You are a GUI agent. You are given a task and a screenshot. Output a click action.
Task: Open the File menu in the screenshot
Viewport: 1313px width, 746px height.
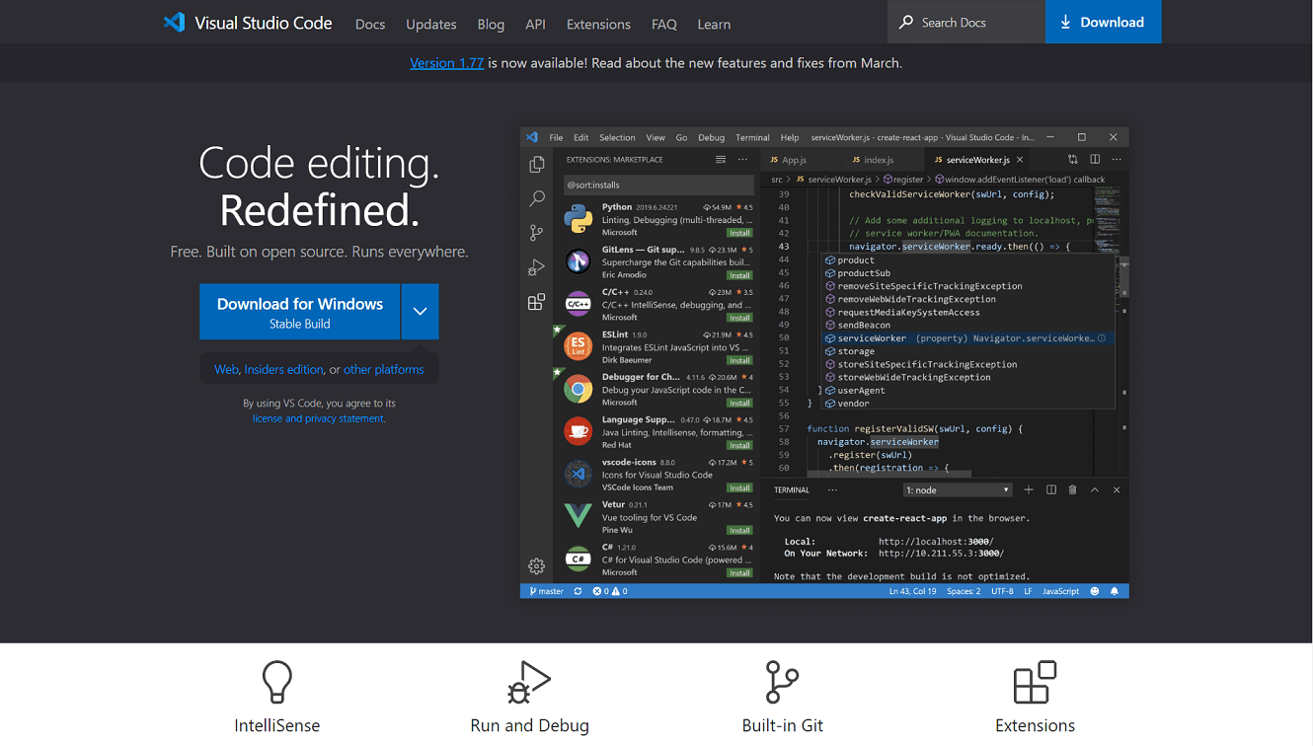556,137
